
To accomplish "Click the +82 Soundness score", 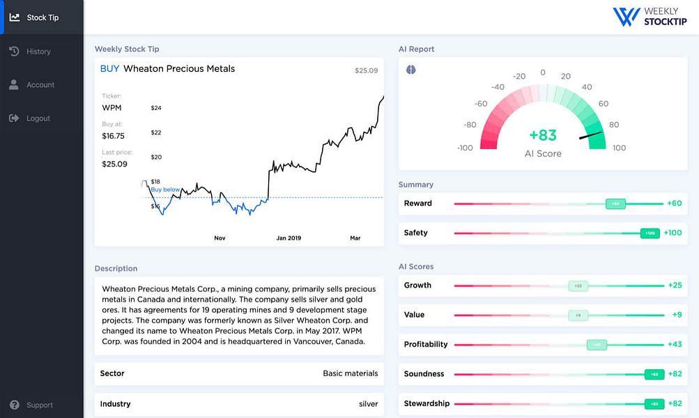I will [675, 373].
